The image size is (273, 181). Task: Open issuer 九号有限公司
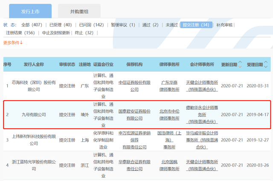34,115
